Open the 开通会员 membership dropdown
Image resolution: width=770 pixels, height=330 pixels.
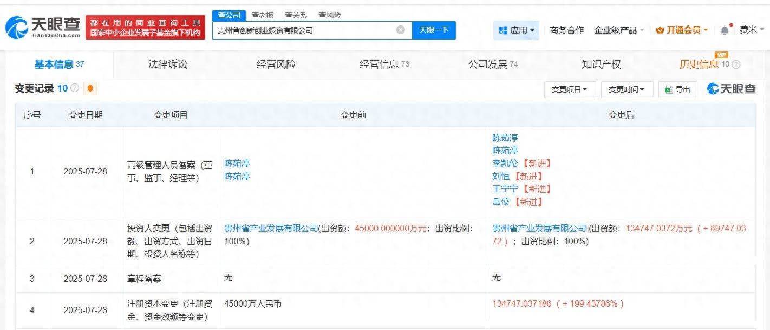681,30
